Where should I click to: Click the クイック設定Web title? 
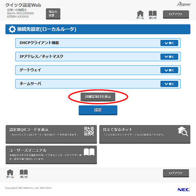coord(23,5)
